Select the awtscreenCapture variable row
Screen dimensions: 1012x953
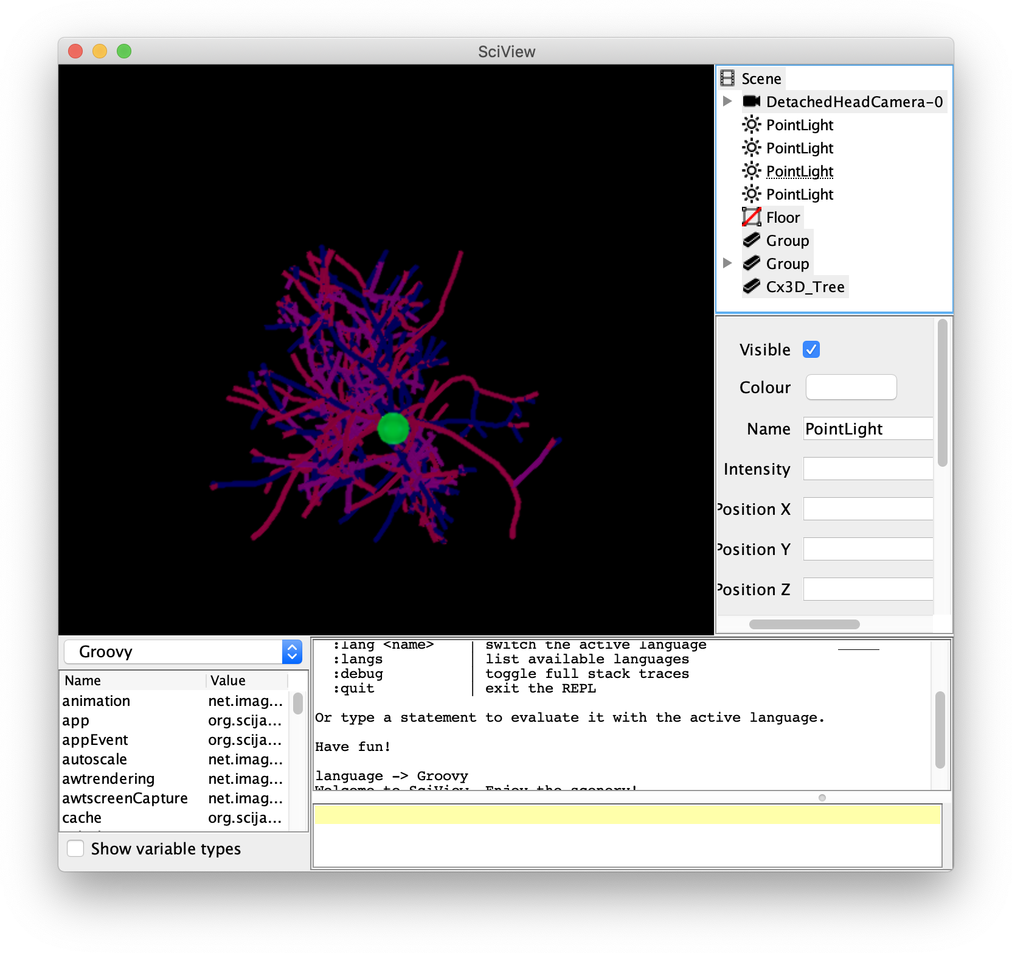tap(174, 798)
